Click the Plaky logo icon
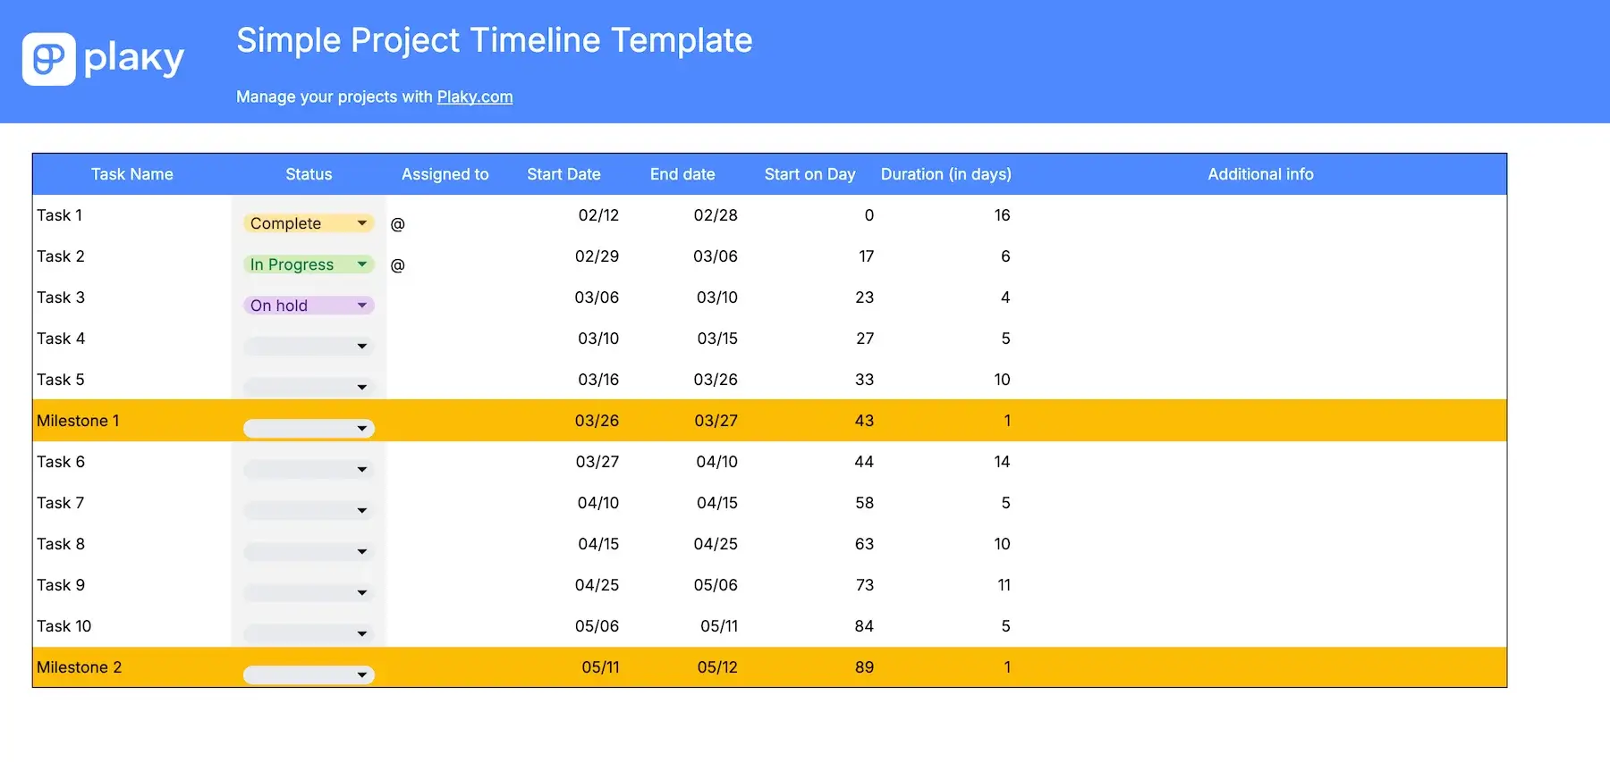The height and width of the screenshot is (762, 1610). pyautogui.click(x=48, y=59)
